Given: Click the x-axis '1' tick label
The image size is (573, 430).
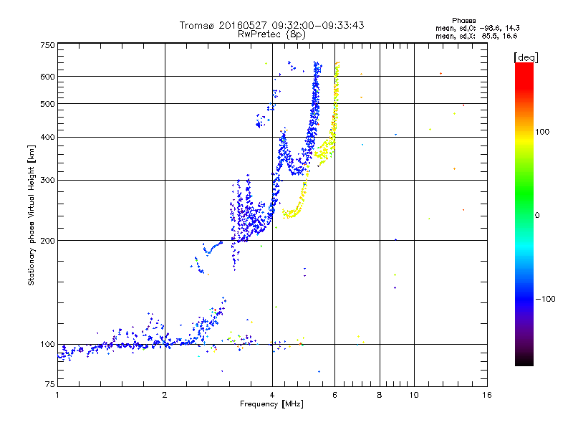Looking at the screenshot, I should coord(57,395).
